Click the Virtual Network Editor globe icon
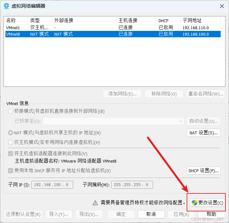Screen dimensions: 229x223 click(6, 6)
